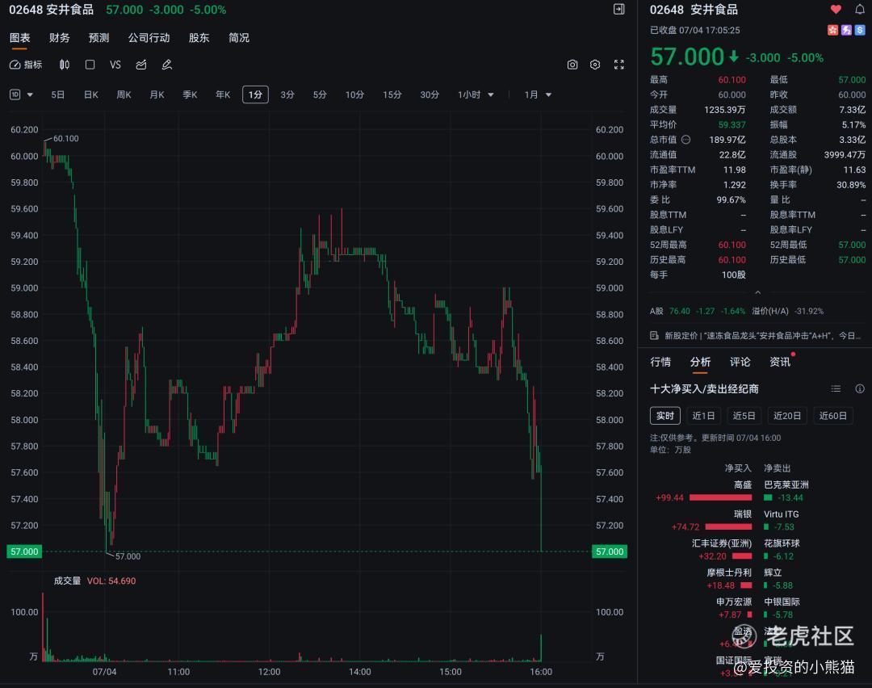Switch to the 简况 tab
Screen dimensions: 872x688
(x=239, y=38)
